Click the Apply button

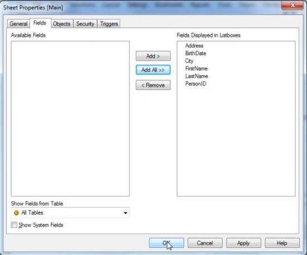coord(243,243)
